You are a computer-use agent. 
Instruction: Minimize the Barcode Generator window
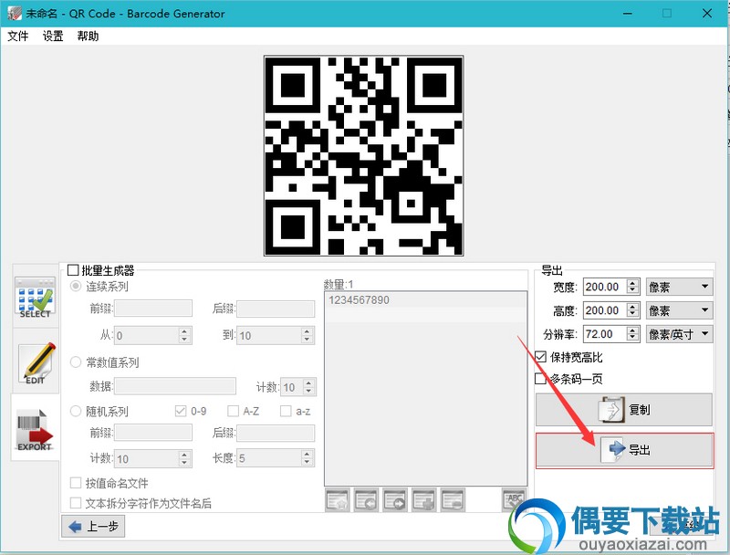point(628,14)
